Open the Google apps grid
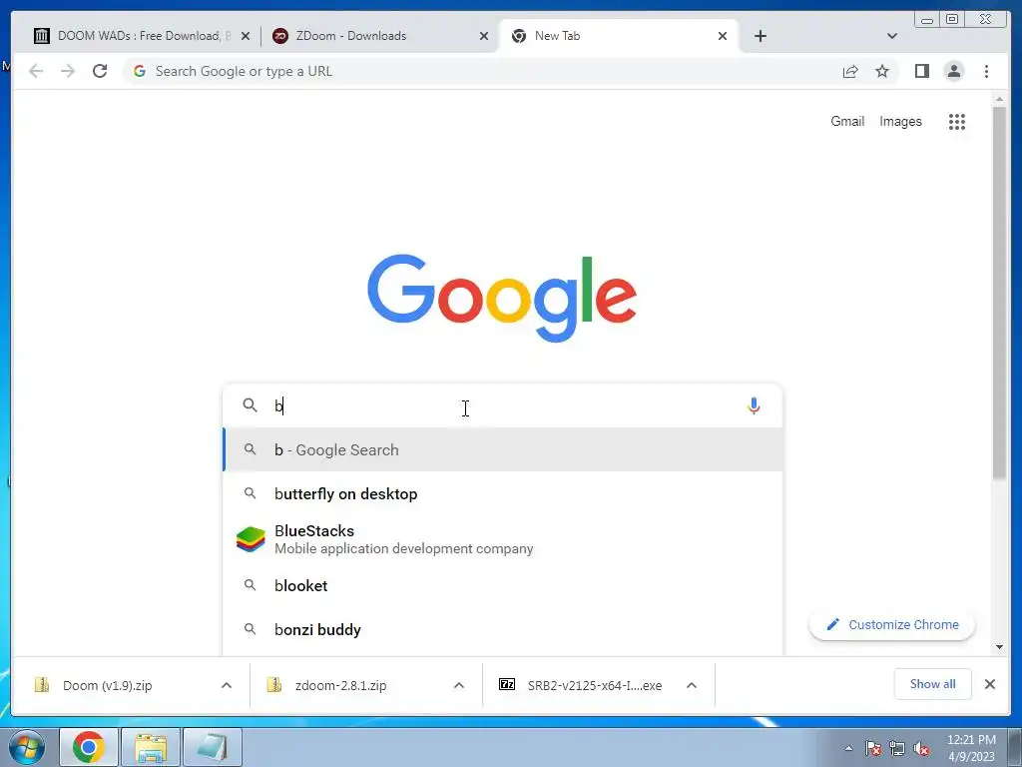The width and height of the screenshot is (1022, 767). coord(957,121)
